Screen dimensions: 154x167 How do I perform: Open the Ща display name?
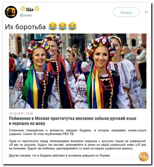point(30,9)
